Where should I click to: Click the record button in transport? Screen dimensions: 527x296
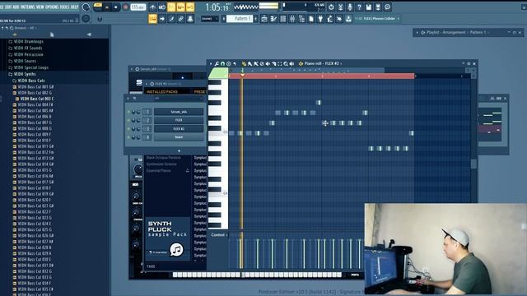tap(126, 7)
